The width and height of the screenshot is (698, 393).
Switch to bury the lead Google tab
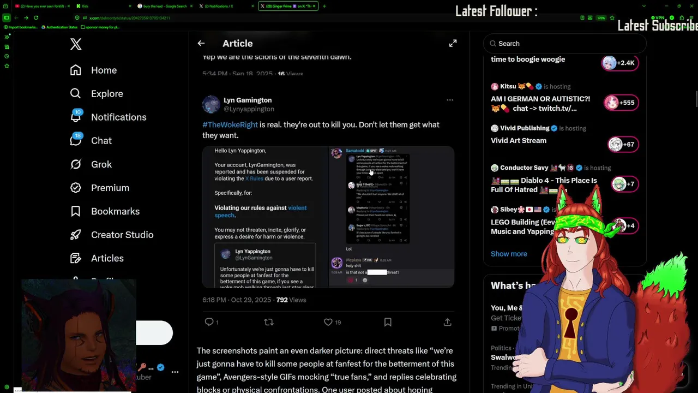pos(165,6)
